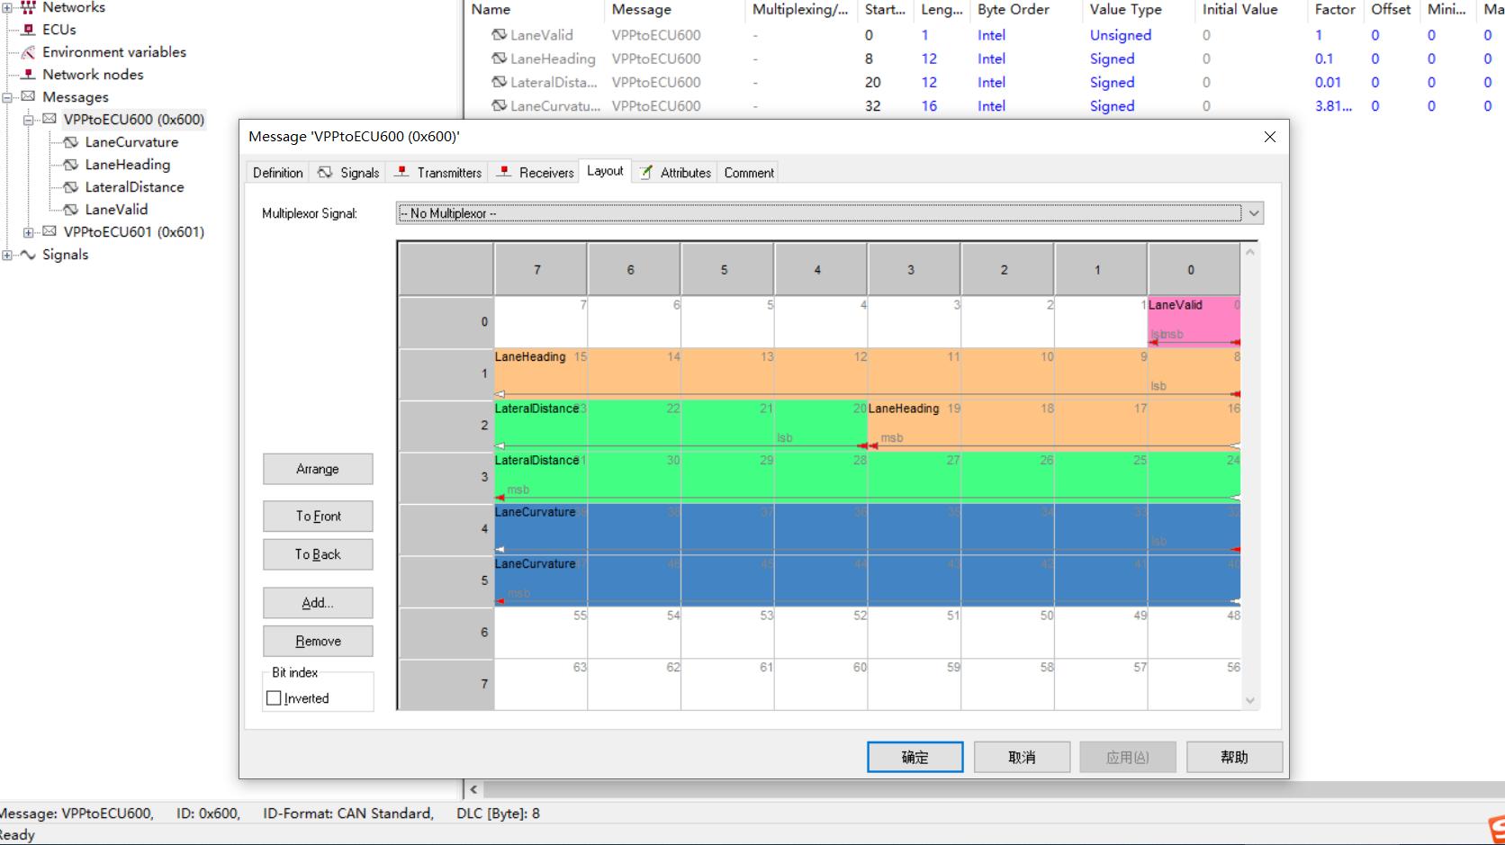The image size is (1505, 845).
Task: Click the VPPtoECU600 message envelope icon
Action: (48, 119)
